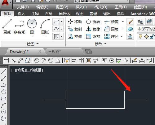Open dropdown arrow under Arc tool
Screen dimensions: 155x125
(x=45, y=36)
